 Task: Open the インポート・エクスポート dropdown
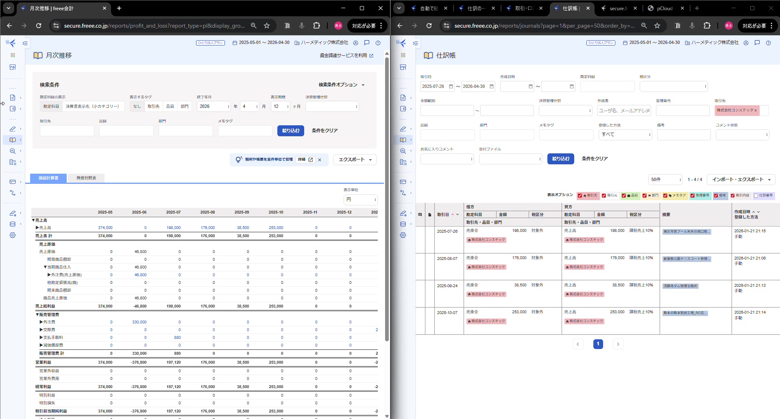[741, 179]
